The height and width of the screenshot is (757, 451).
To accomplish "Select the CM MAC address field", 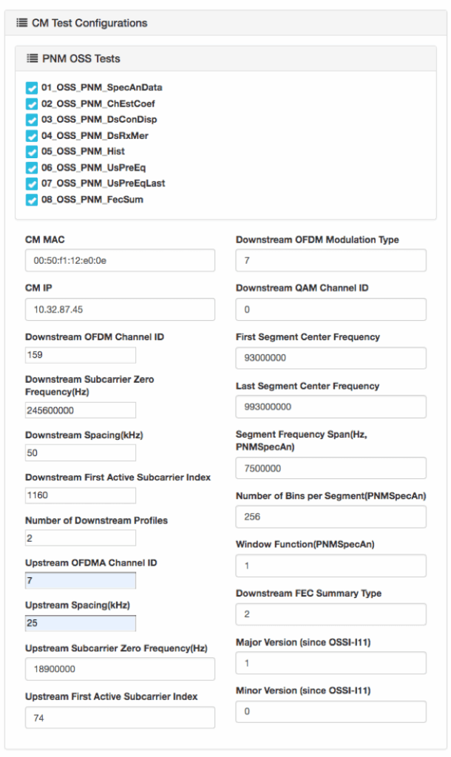I will (x=119, y=260).
